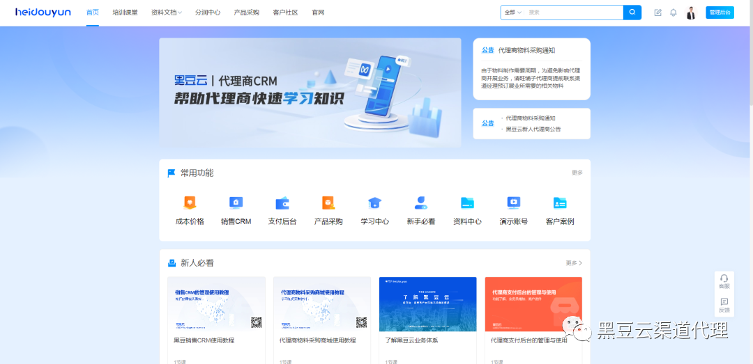Open the 新手必看 person icon
This screenshot has height=364, width=753.
[420, 203]
